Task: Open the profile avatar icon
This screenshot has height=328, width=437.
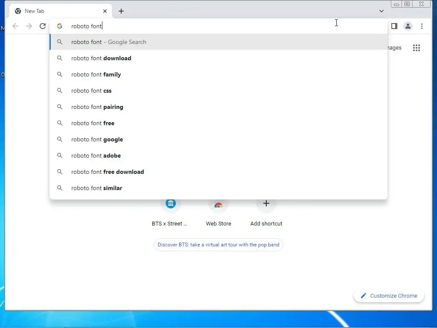Action: (408, 26)
